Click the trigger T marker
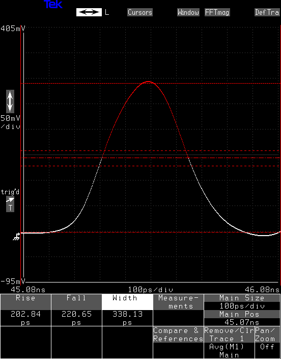Image resolution: width=281 pixels, height=359 pixels. (x=10, y=208)
